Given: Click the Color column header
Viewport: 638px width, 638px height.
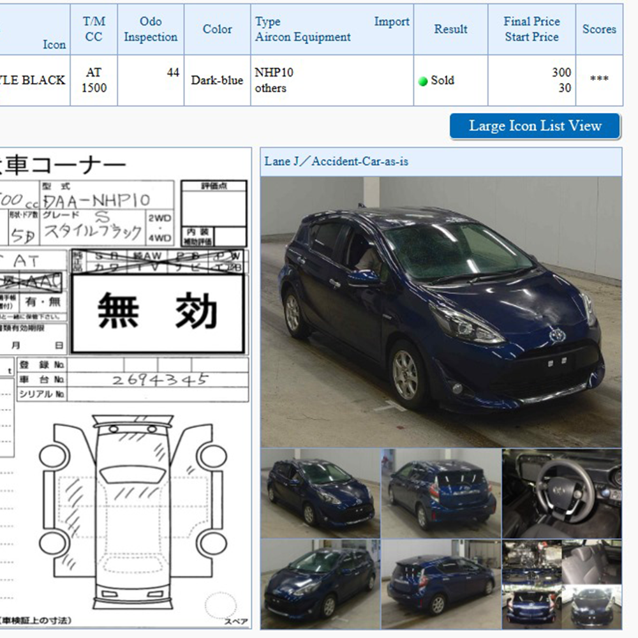Looking at the screenshot, I should (217, 29).
